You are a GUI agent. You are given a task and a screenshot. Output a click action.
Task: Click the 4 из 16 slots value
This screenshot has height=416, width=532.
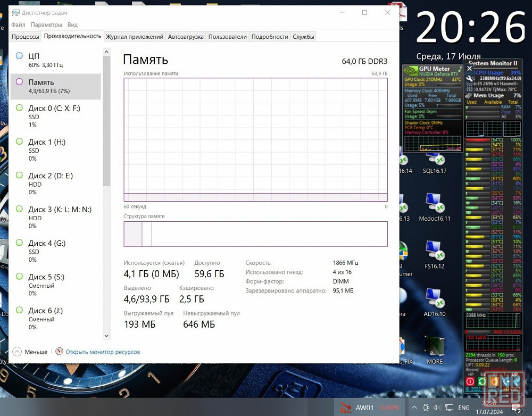pyautogui.click(x=342, y=272)
